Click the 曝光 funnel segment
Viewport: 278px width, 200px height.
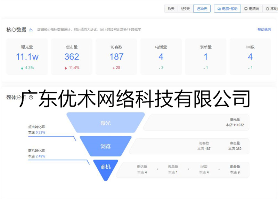pyautogui.click(x=106, y=123)
